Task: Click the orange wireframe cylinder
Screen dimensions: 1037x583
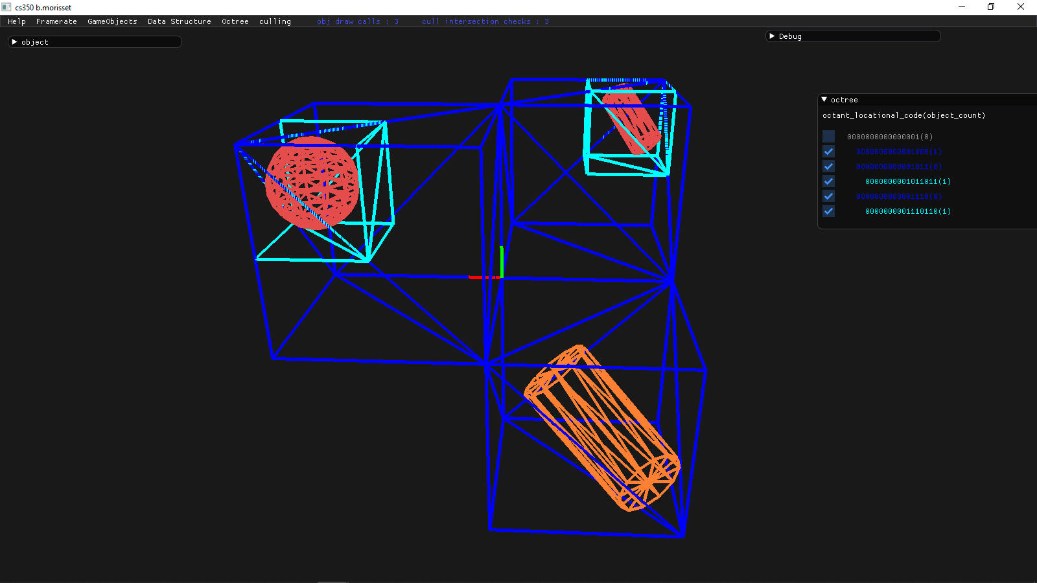Action: click(x=603, y=429)
